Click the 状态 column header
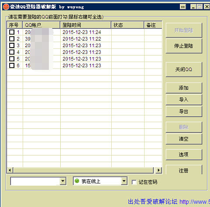Image resolution: width=210 pixels, height=207 pixels. point(127,25)
